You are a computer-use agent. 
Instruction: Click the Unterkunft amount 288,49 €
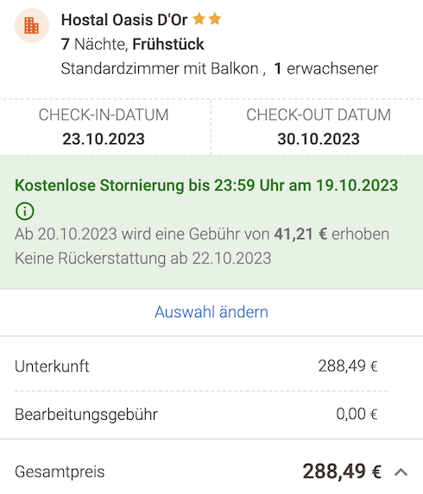(348, 366)
